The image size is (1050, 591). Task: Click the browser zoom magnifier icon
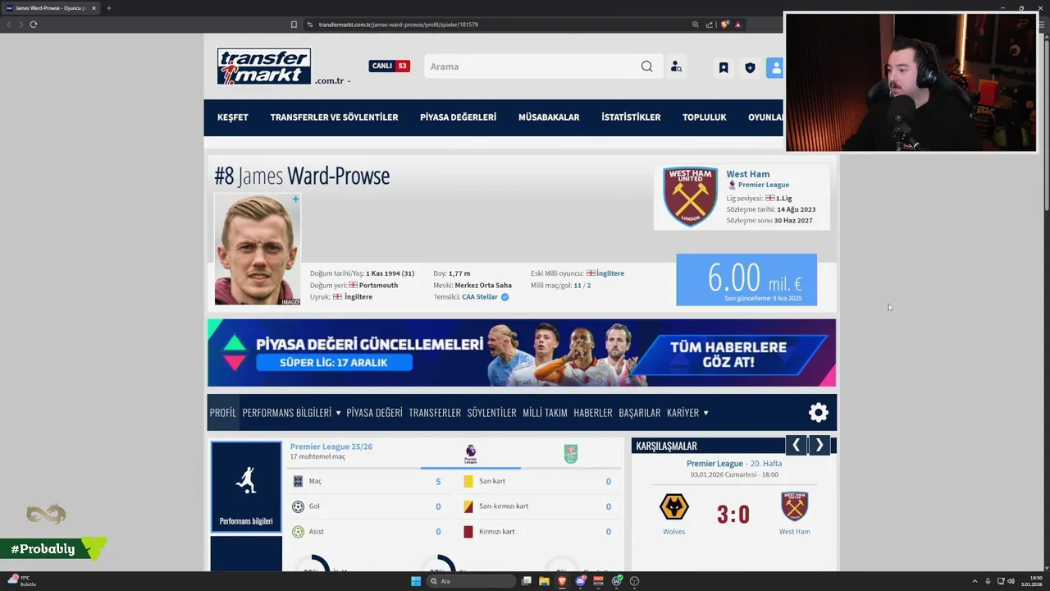pos(696,25)
